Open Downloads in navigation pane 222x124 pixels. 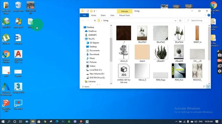(93, 54)
